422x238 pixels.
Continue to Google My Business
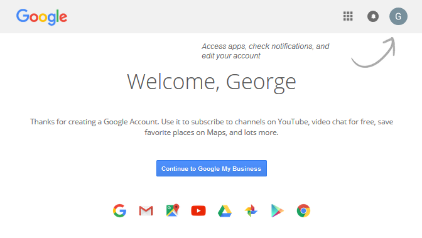click(212, 168)
